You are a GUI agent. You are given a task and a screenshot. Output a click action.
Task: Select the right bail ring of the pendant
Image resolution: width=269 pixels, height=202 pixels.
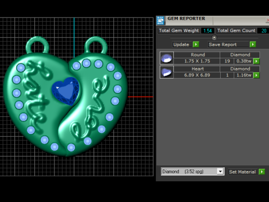[x=96, y=45]
